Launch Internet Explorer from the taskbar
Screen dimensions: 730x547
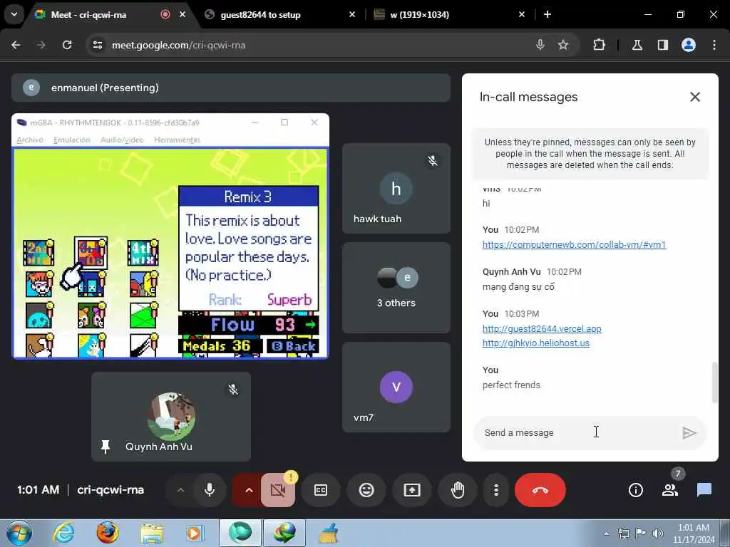[x=63, y=533]
